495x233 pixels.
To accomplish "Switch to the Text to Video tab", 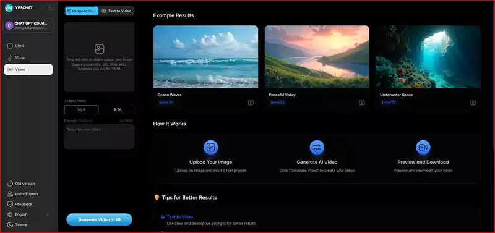I will 116,11.
